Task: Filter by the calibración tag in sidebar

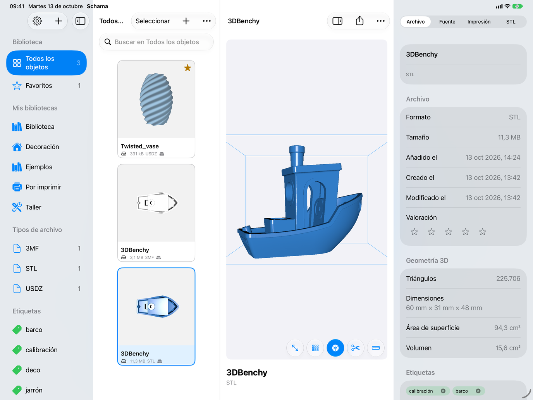Action: click(46, 350)
